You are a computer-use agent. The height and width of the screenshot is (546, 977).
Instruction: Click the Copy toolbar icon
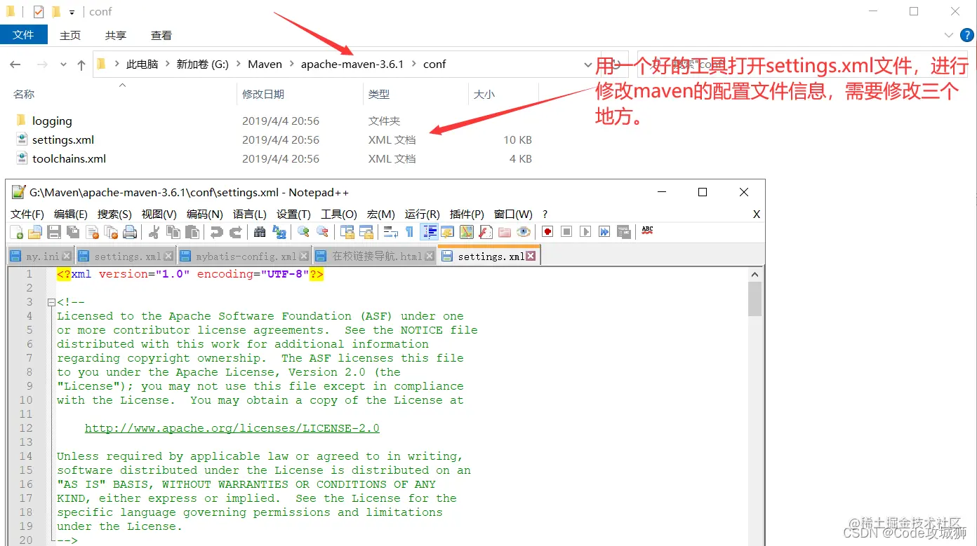173,231
